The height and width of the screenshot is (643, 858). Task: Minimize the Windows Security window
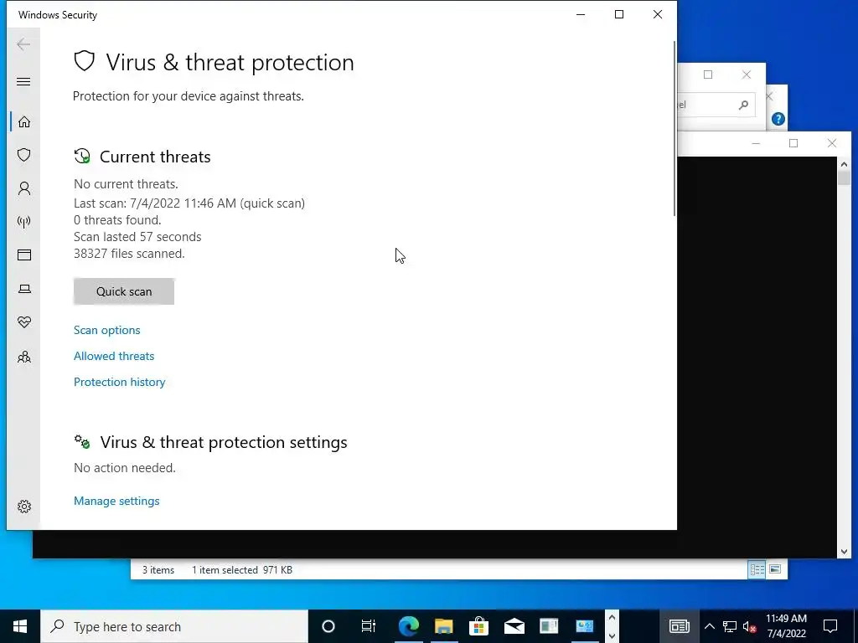[x=581, y=15]
